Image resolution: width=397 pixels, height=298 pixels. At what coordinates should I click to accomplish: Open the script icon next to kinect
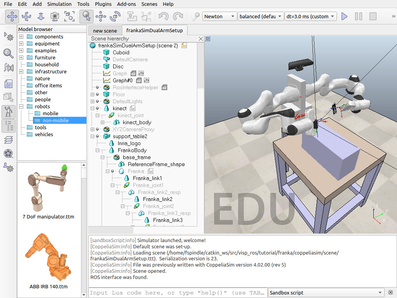point(133,109)
